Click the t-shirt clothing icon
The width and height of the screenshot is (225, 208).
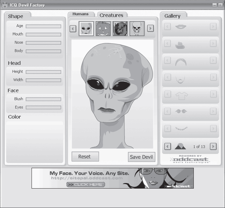point(180,95)
